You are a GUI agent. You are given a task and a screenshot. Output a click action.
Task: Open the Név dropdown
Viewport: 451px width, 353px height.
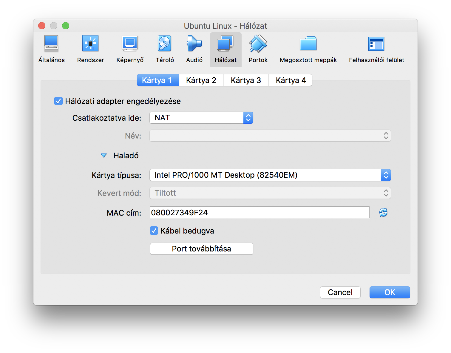(x=270, y=136)
